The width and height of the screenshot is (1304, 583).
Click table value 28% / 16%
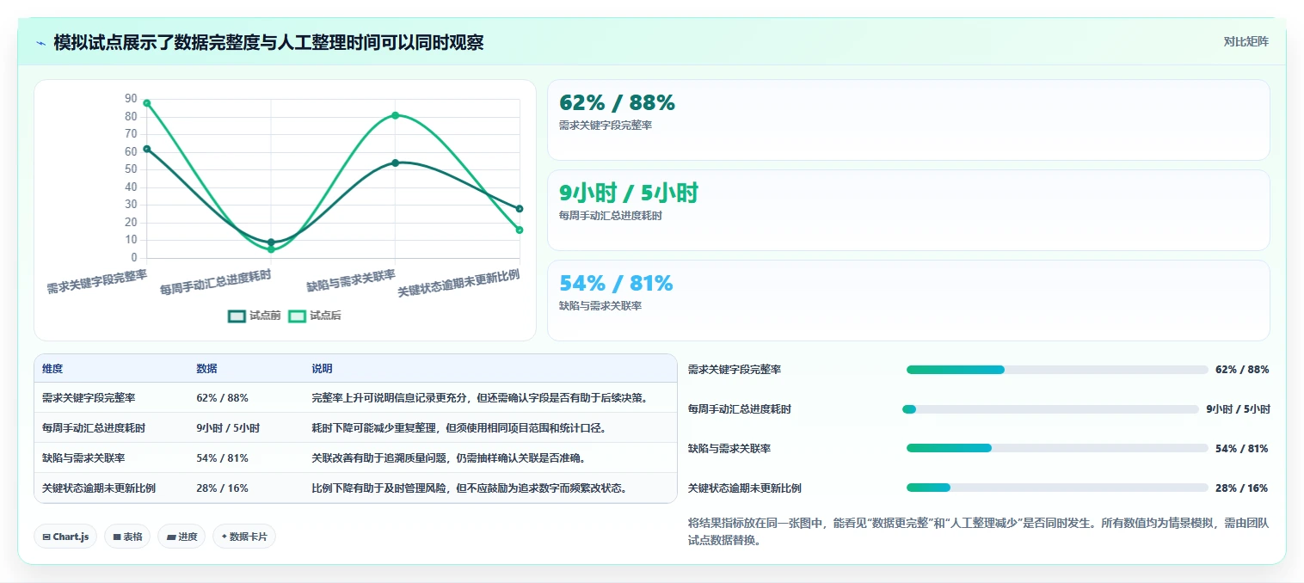click(x=222, y=488)
